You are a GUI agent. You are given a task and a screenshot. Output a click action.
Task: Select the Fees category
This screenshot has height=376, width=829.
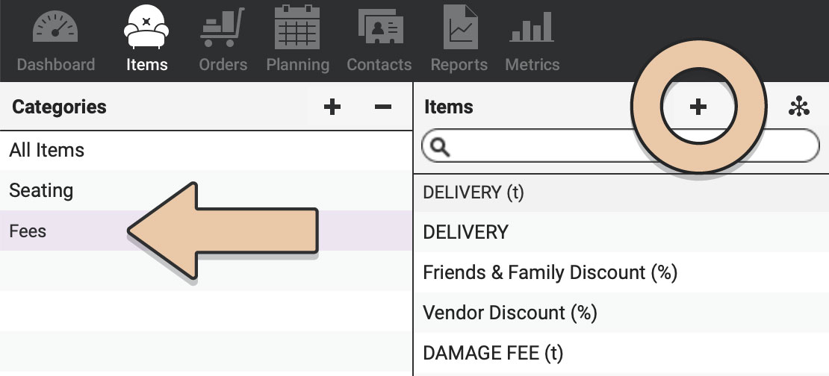206,231
